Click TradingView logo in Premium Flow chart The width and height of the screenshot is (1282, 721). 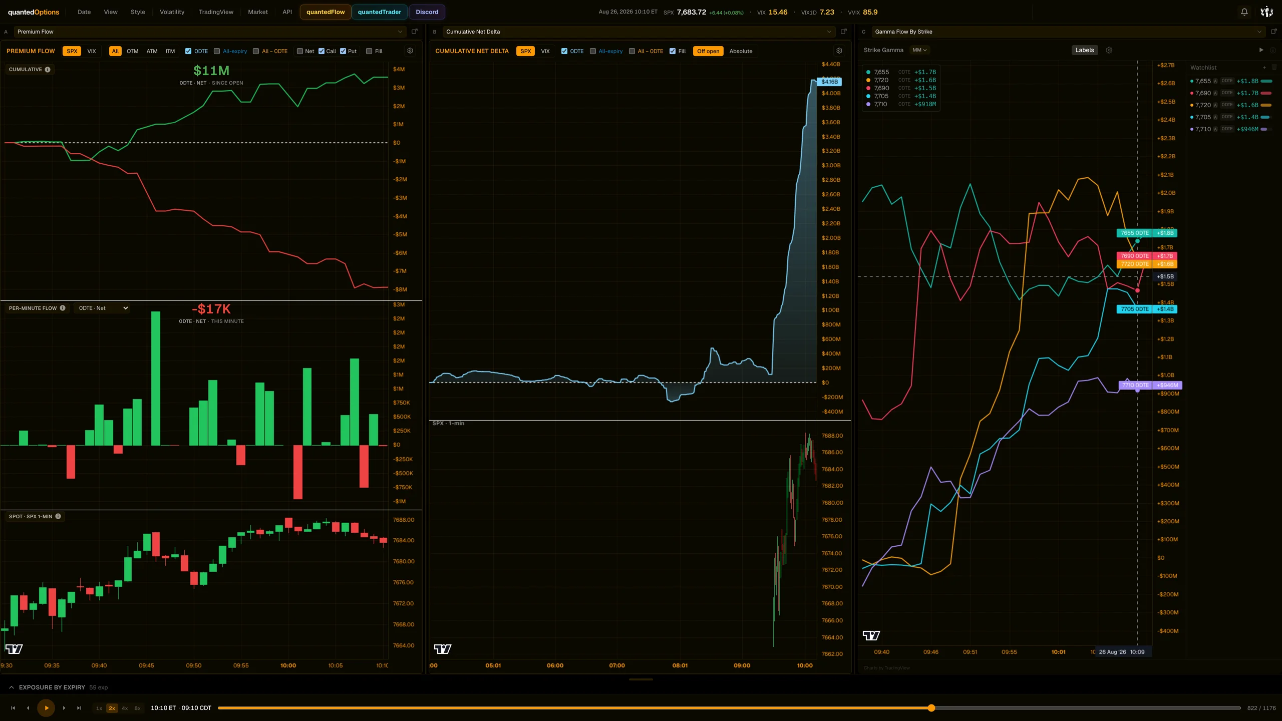14,649
